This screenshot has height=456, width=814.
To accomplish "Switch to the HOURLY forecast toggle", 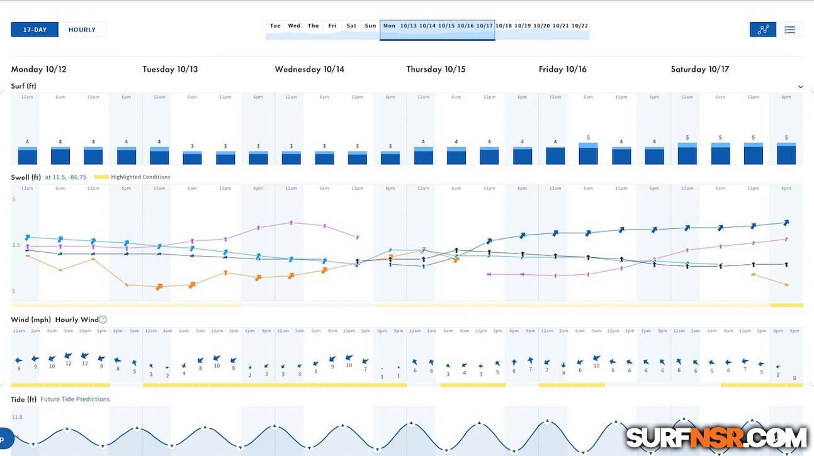I will point(82,30).
